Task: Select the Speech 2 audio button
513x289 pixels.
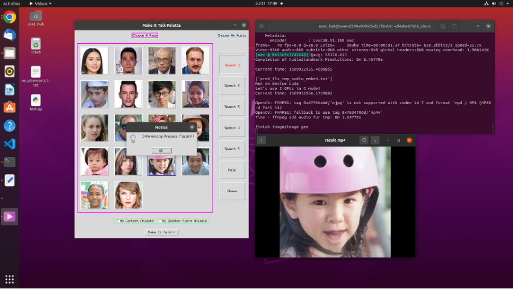Action: click(232, 85)
